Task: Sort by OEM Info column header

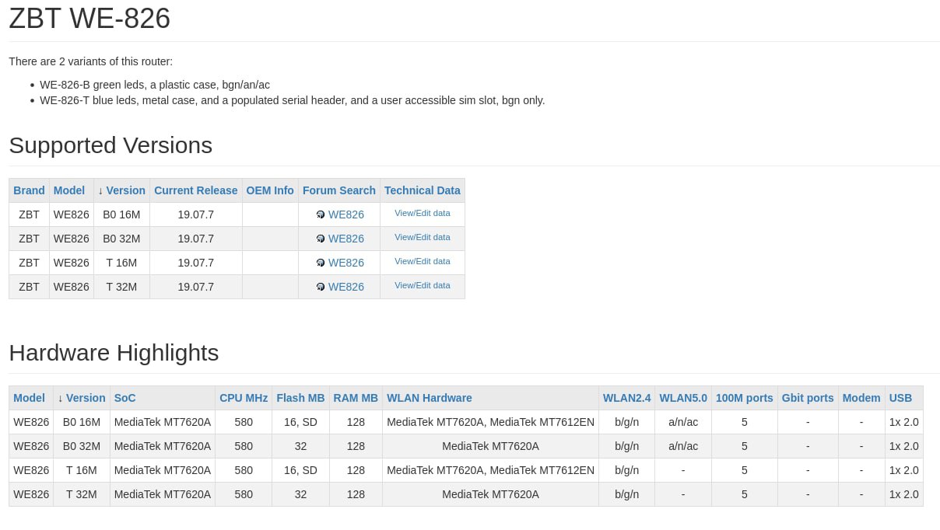Action: tap(270, 190)
